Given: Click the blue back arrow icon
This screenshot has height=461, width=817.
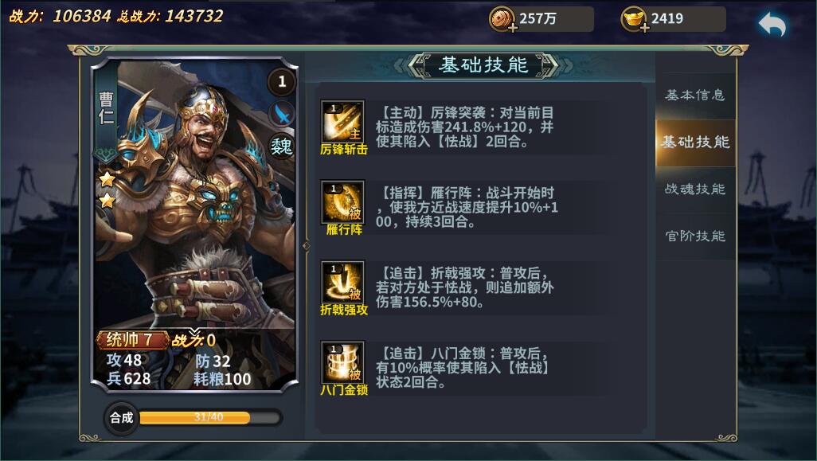Looking at the screenshot, I should pyautogui.click(x=772, y=24).
